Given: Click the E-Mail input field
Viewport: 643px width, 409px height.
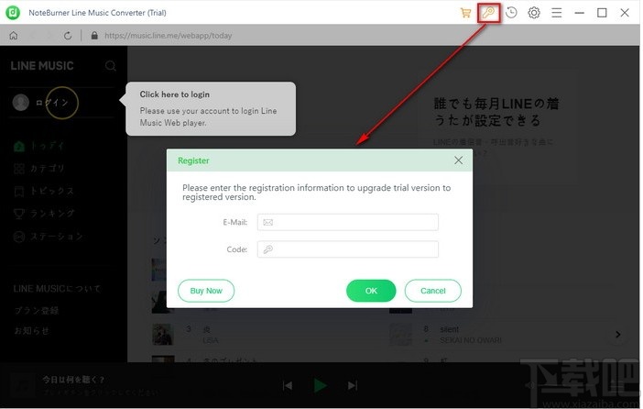Looking at the screenshot, I should [348, 222].
